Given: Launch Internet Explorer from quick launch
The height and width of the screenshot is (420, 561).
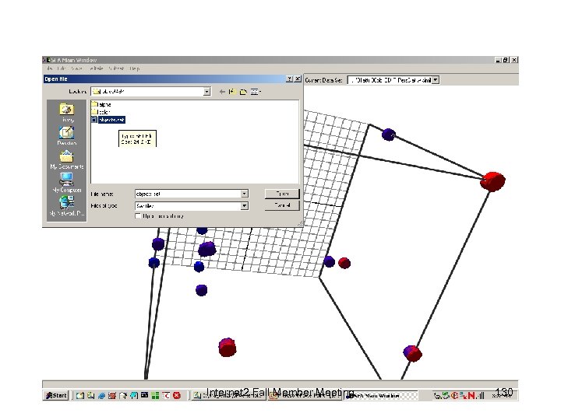Looking at the screenshot, I should [101, 395].
